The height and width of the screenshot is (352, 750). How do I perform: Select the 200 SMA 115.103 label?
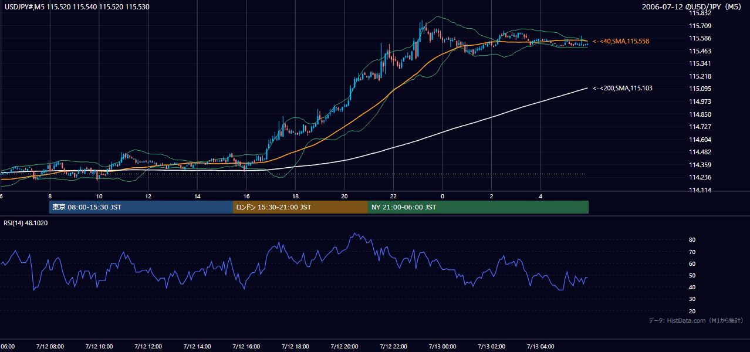pos(623,89)
